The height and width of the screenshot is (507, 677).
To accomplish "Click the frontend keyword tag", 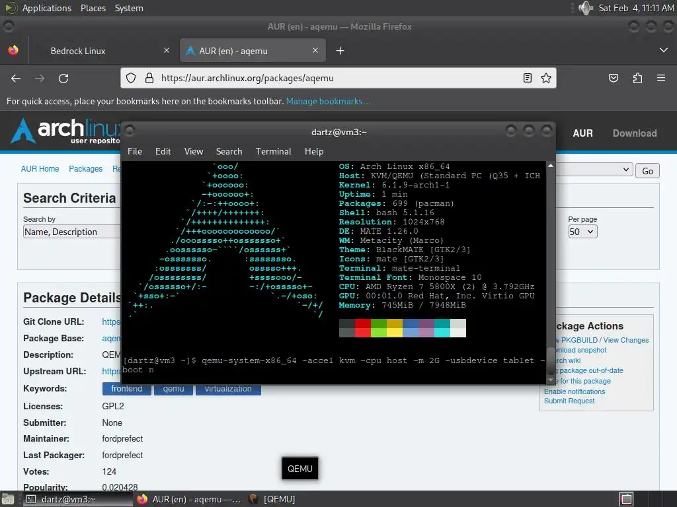I will point(126,389).
